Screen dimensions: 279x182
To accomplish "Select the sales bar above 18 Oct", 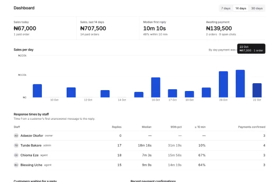I will coord(189,94).
